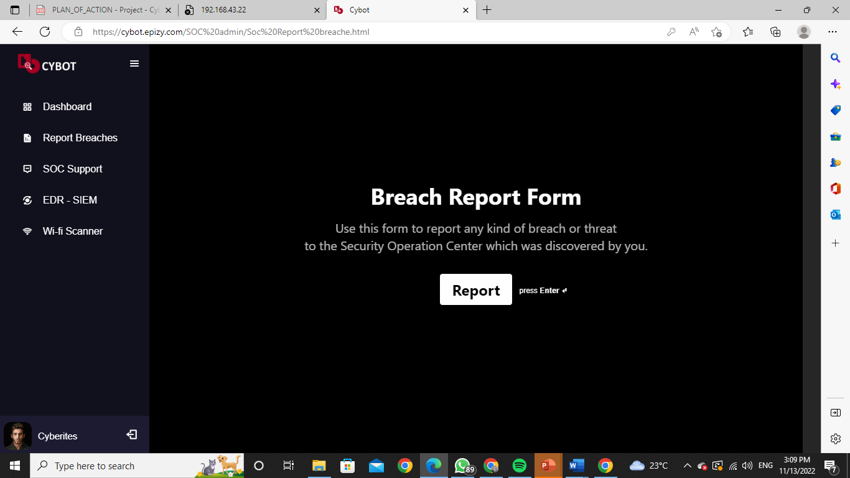This screenshot has width=850, height=478.
Task: Click the SOC Support chat icon
Action: pyautogui.click(x=27, y=169)
